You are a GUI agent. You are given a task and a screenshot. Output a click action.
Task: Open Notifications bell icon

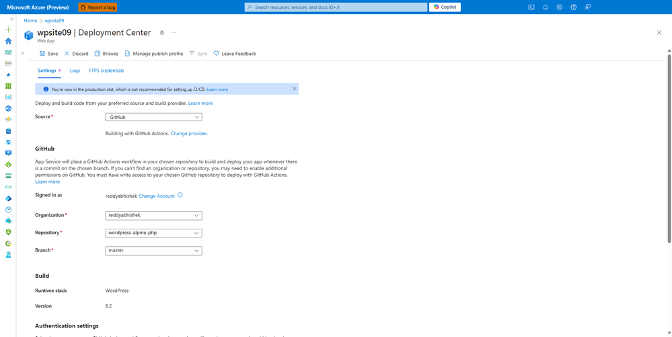546,7
